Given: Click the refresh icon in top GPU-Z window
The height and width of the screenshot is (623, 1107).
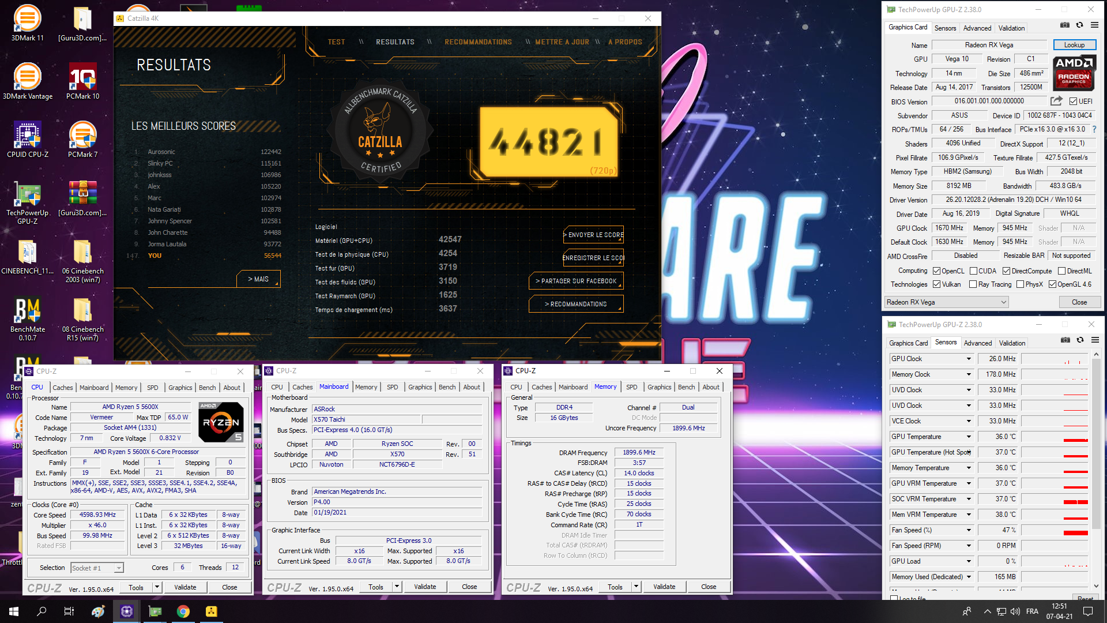Looking at the screenshot, I should click(x=1079, y=25).
